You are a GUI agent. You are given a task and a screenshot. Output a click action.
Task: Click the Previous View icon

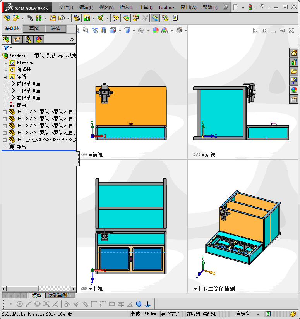[x=95, y=31]
